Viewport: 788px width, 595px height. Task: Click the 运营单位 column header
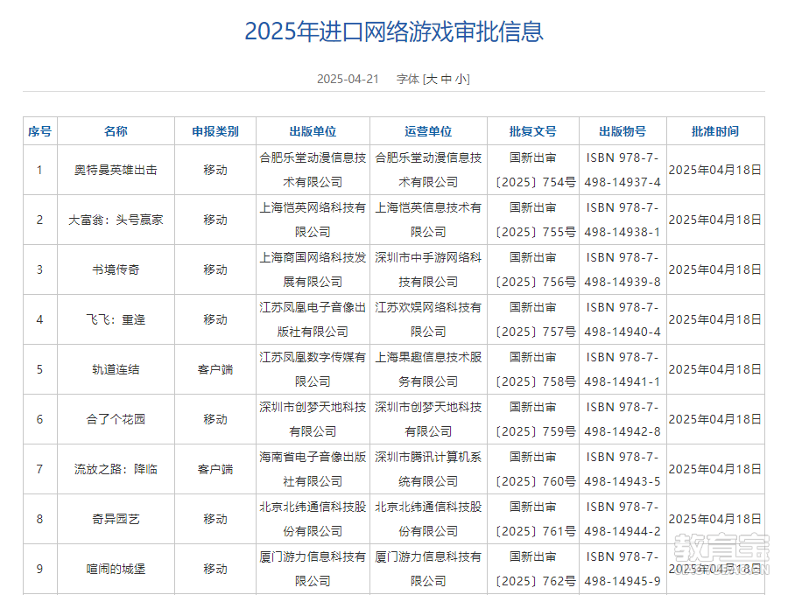428,131
